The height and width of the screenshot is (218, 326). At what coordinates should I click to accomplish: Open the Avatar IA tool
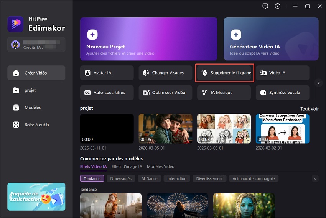[x=107, y=73]
